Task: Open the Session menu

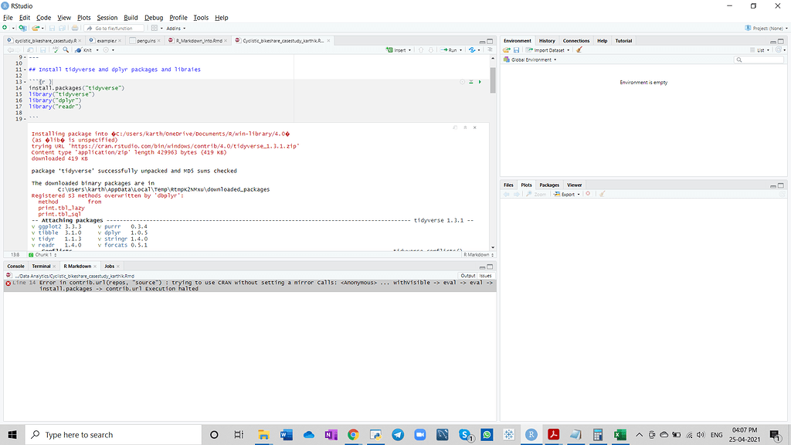Action: coord(107,18)
